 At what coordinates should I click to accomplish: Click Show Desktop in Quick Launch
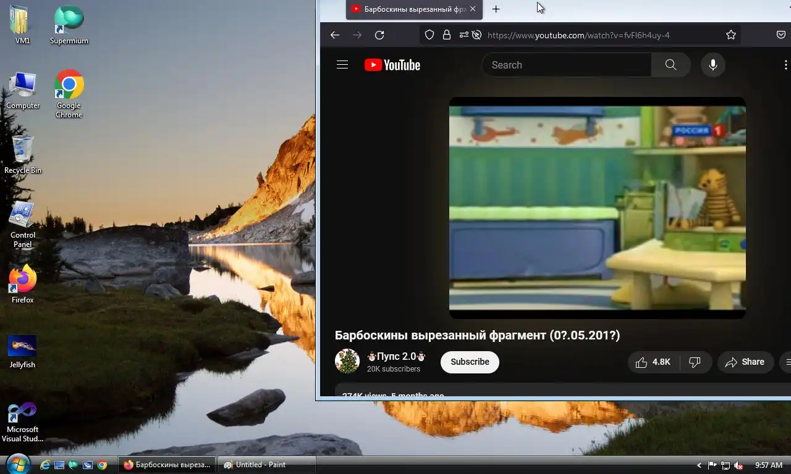tap(59, 465)
